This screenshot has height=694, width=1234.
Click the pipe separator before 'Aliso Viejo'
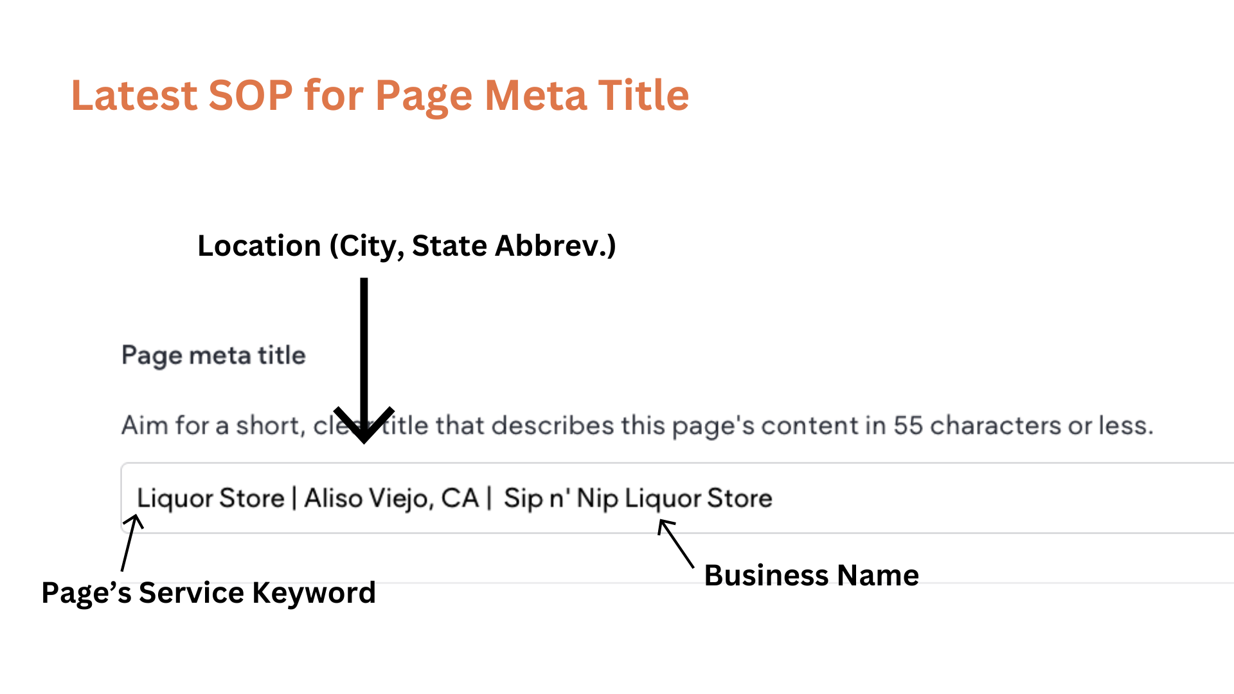click(294, 498)
